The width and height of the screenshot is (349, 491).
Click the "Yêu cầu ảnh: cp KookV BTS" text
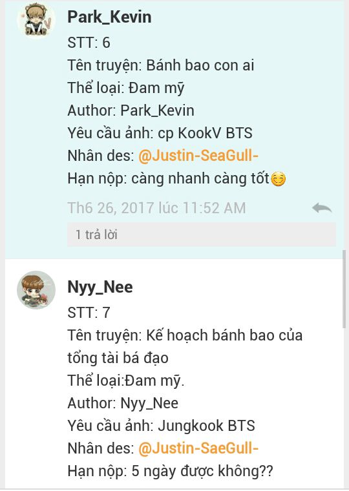click(160, 133)
